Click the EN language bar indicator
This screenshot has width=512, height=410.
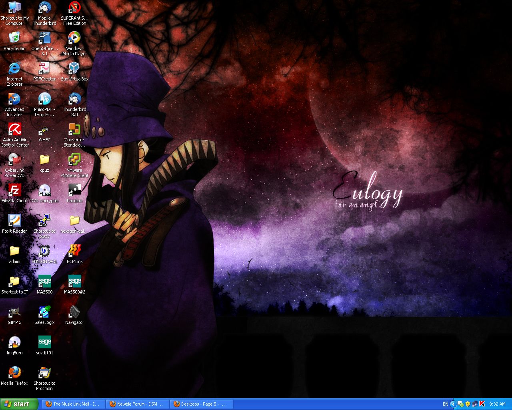(445, 404)
